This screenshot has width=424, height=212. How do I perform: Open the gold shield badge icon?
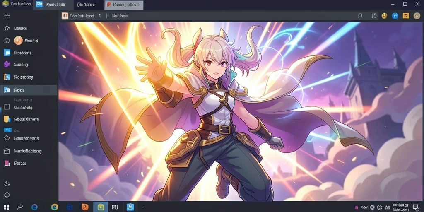384,16
